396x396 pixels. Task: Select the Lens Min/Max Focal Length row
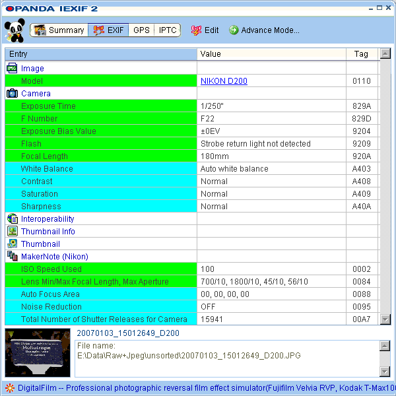click(x=192, y=282)
